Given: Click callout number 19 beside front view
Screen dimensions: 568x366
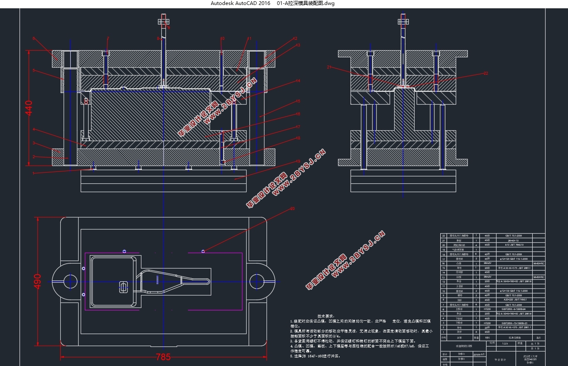Looking at the screenshot, I should pyautogui.click(x=298, y=161).
